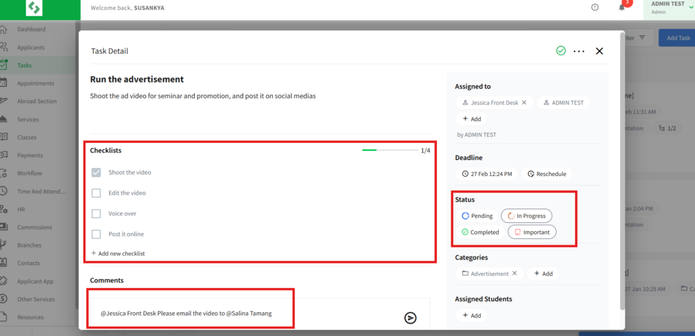
Task: Remove Jessica Front Desk from assignees
Action: tap(524, 103)
